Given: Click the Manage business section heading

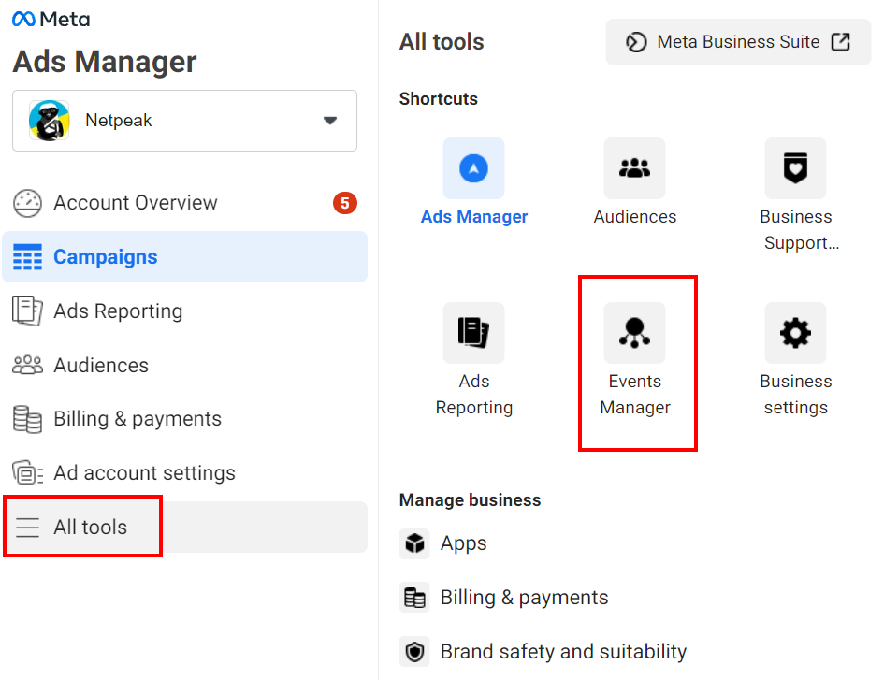Looking at the screenshot, I should [x=471, y=500].
